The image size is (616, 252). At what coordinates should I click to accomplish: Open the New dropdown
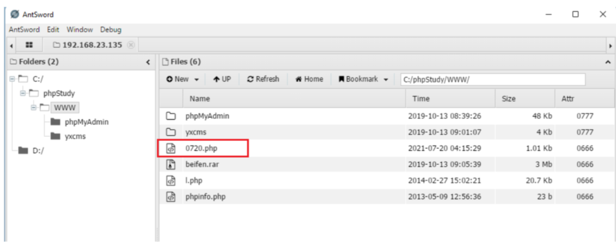[x=183, y=79]
